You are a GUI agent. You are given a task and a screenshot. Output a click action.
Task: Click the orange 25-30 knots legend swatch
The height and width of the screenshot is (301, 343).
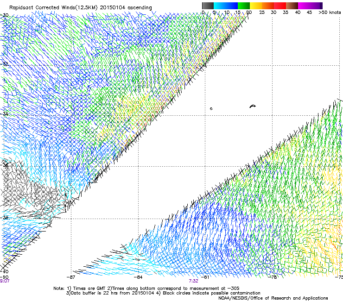click(x=268, y=6)
